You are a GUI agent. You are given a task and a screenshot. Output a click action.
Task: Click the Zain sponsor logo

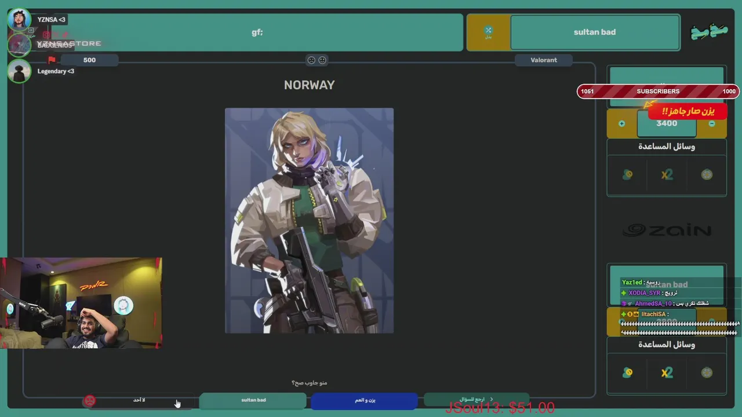pos(667,231)
